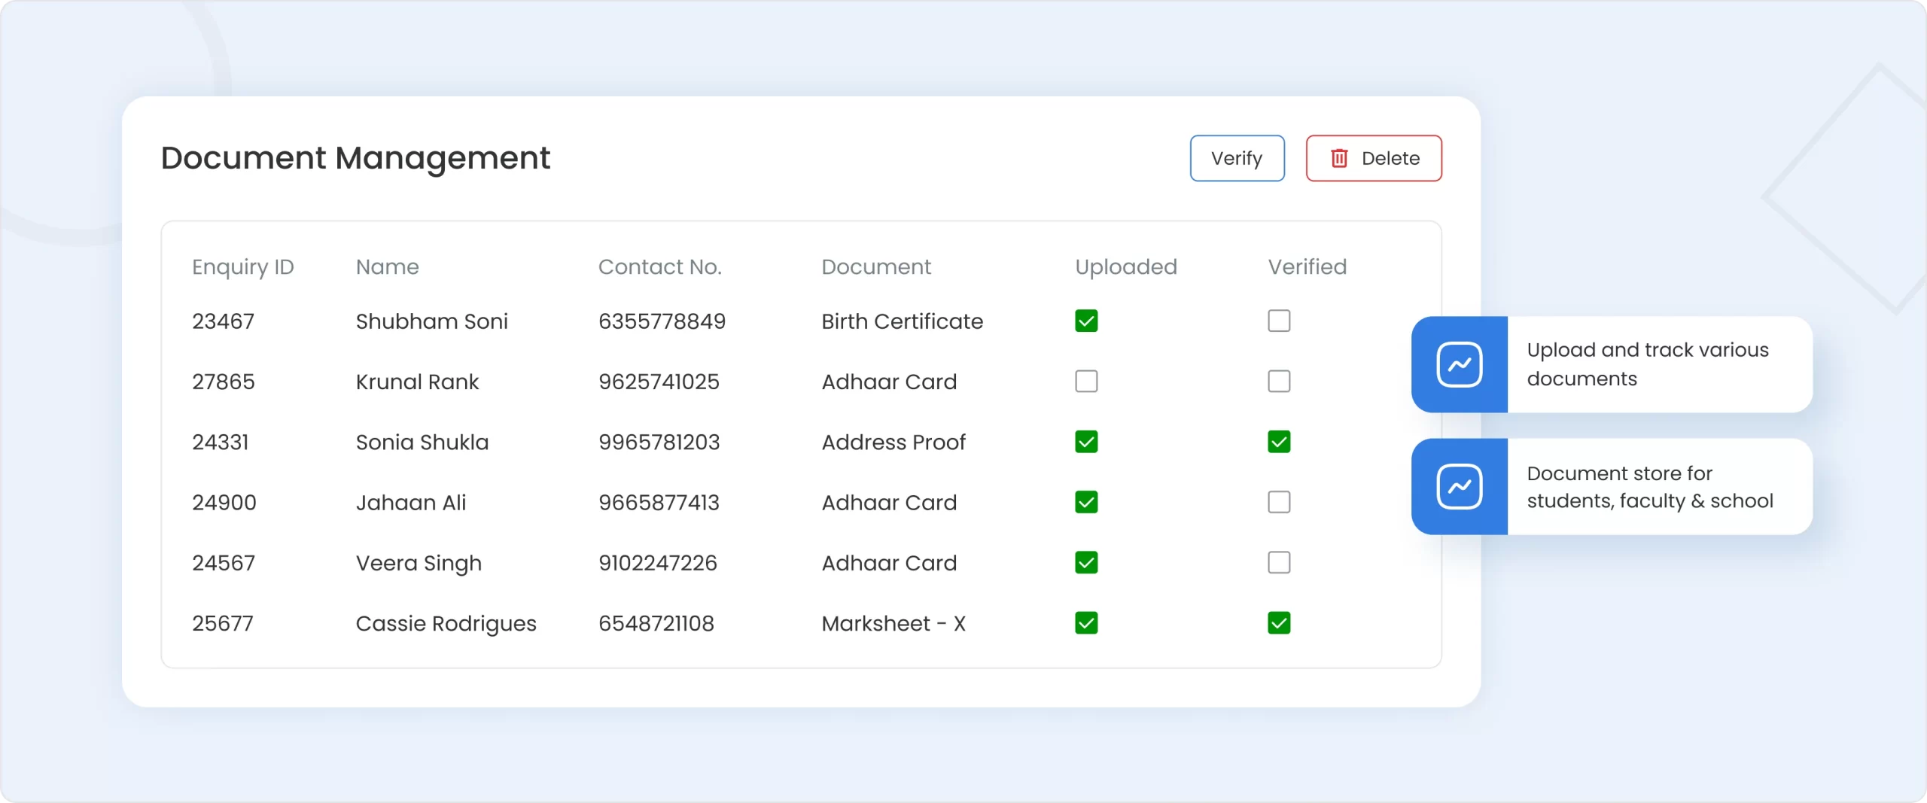Image resolution: width=1927 pixels, height=803 pixels.
Task: Uncheck the Uploaded box for Cassie Rodrigues
Action: click(x=1085, y=622)
